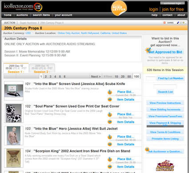Click Place Bid for lot 101
The height and width of the screenshot is (173, 189).
(x=125, y=92)
